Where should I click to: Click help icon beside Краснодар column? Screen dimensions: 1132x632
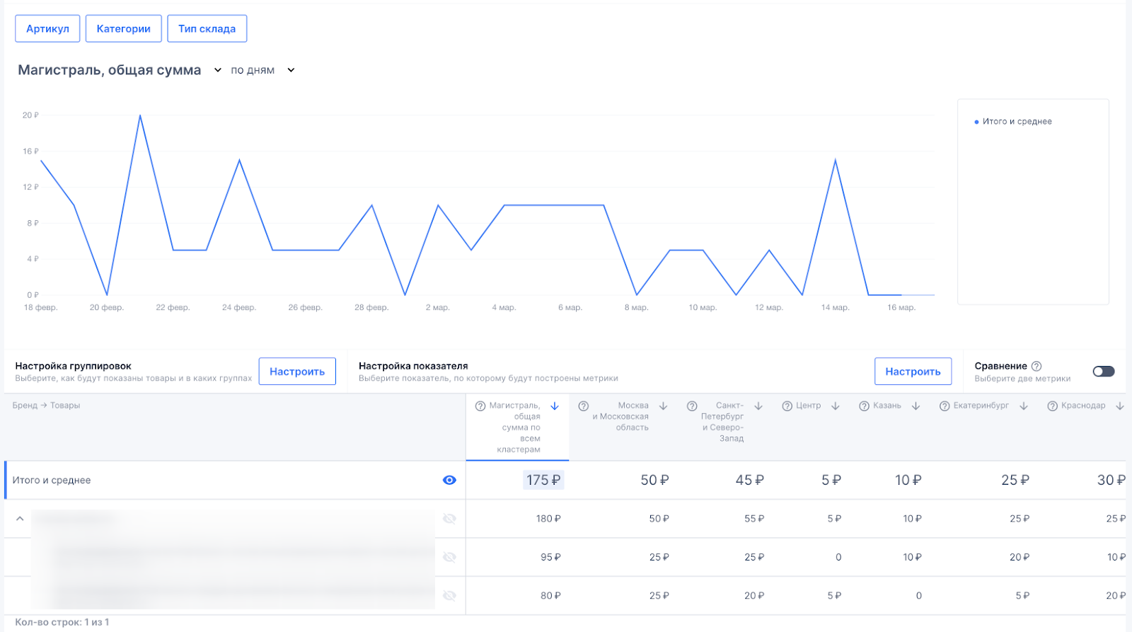pos(1052,406)
